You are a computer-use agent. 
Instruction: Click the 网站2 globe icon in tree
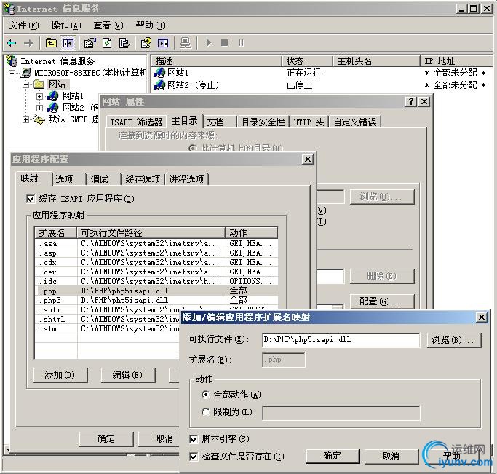(x=53, y=108)
